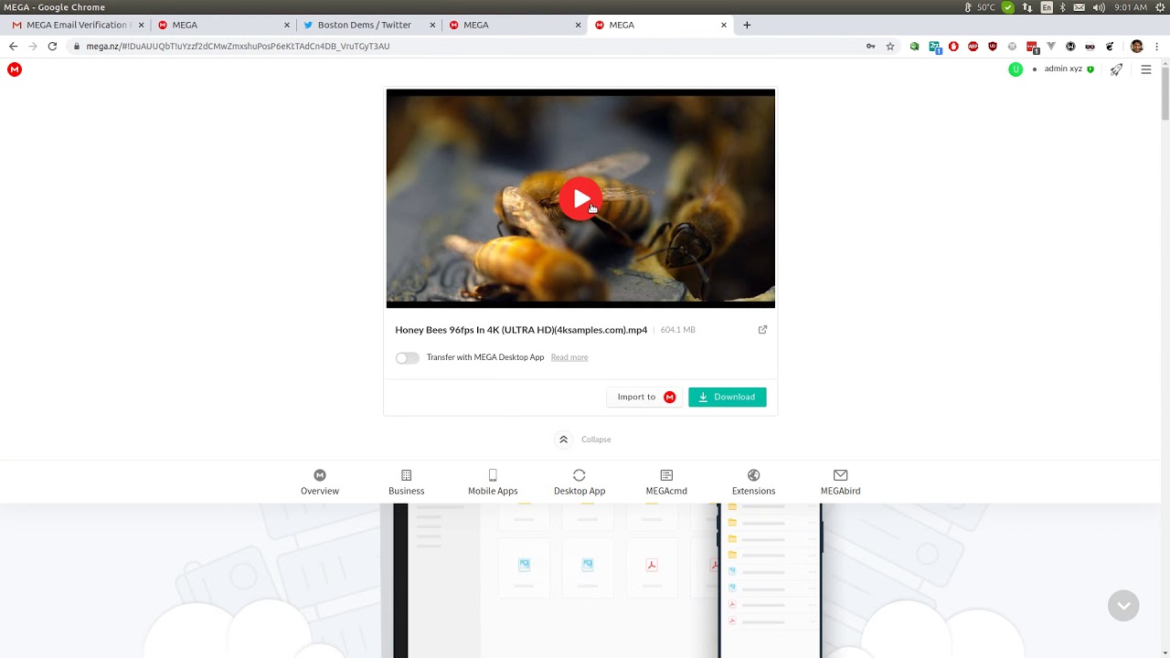This screenshot has height=658, width=1170.
Task: Go to the Mobile Apps section
Action: [493, 482]
